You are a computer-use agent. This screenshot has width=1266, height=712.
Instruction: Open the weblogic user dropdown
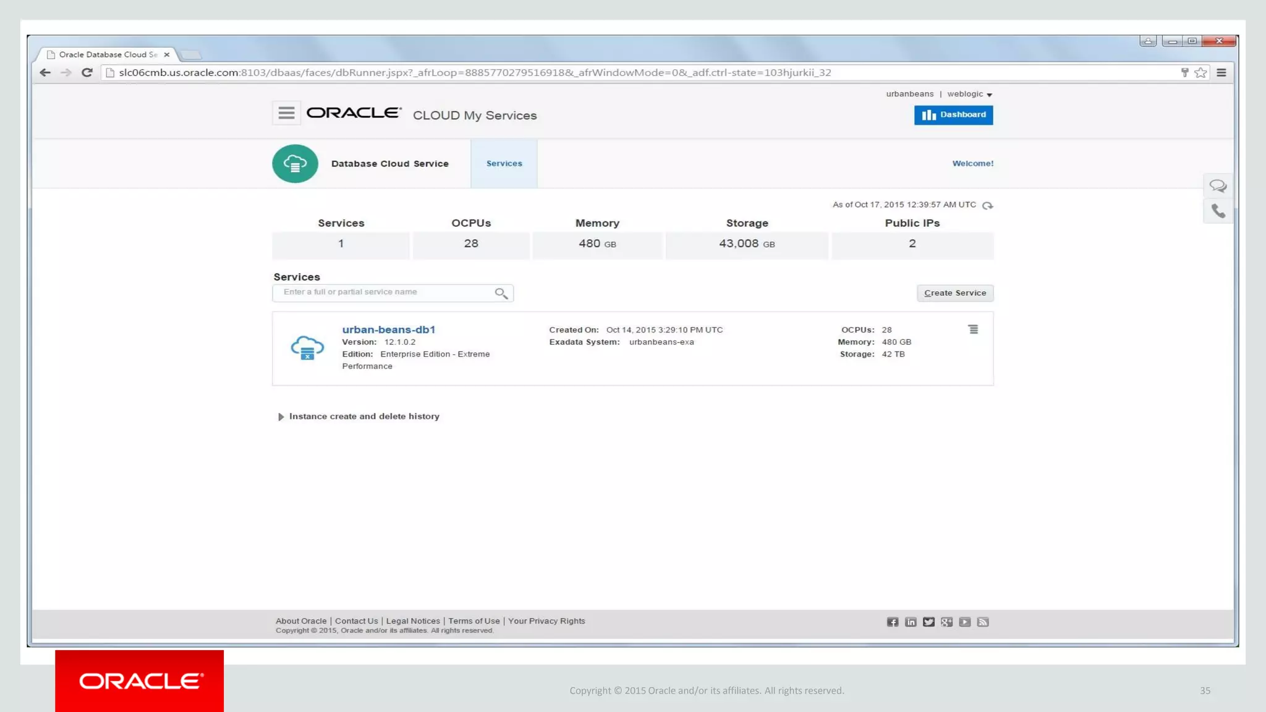coord(969,95)
